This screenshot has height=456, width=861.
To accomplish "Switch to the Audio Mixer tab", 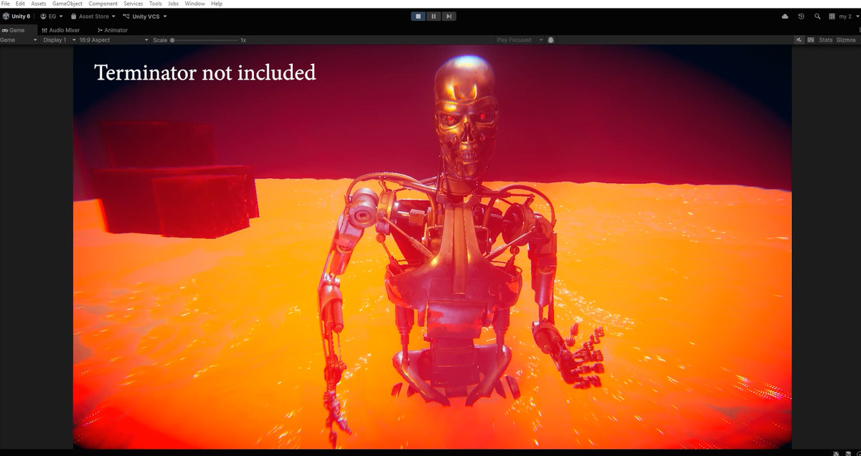I will click(x=60, y=30).
